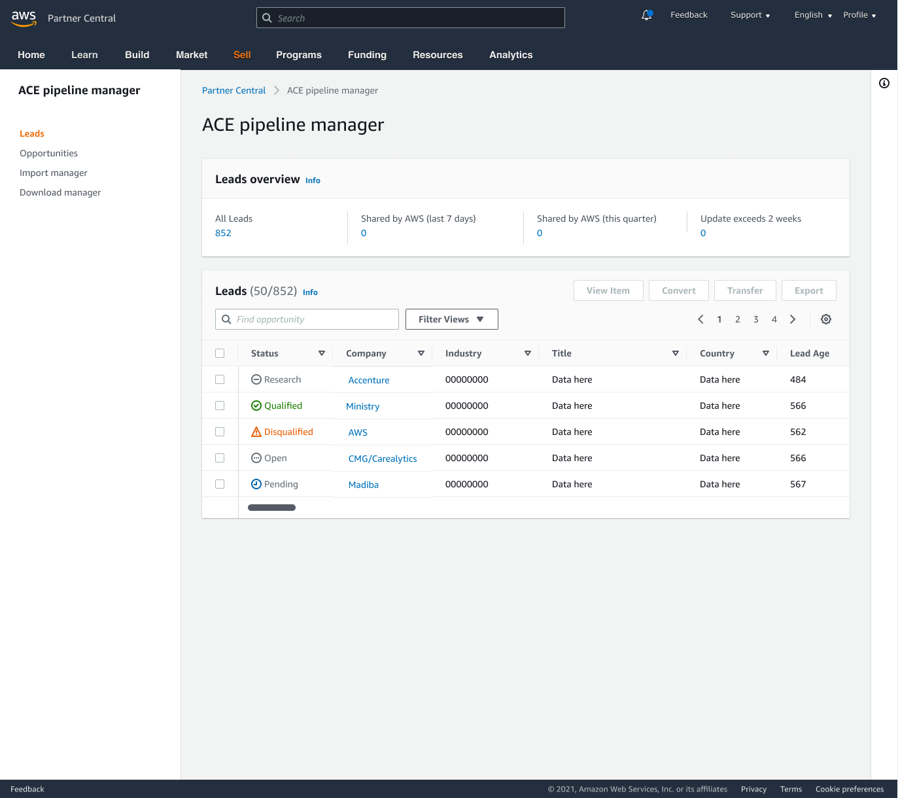Select the CMG/Carealytics lead checkbox

click(220, 458)
